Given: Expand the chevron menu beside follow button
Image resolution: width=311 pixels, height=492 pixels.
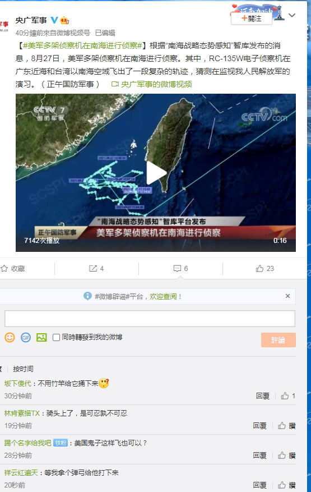Looking at the screenshot, I should (x=292, y=15).
